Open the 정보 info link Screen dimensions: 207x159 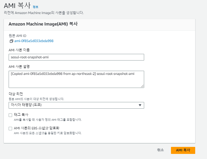pos(35,7)
